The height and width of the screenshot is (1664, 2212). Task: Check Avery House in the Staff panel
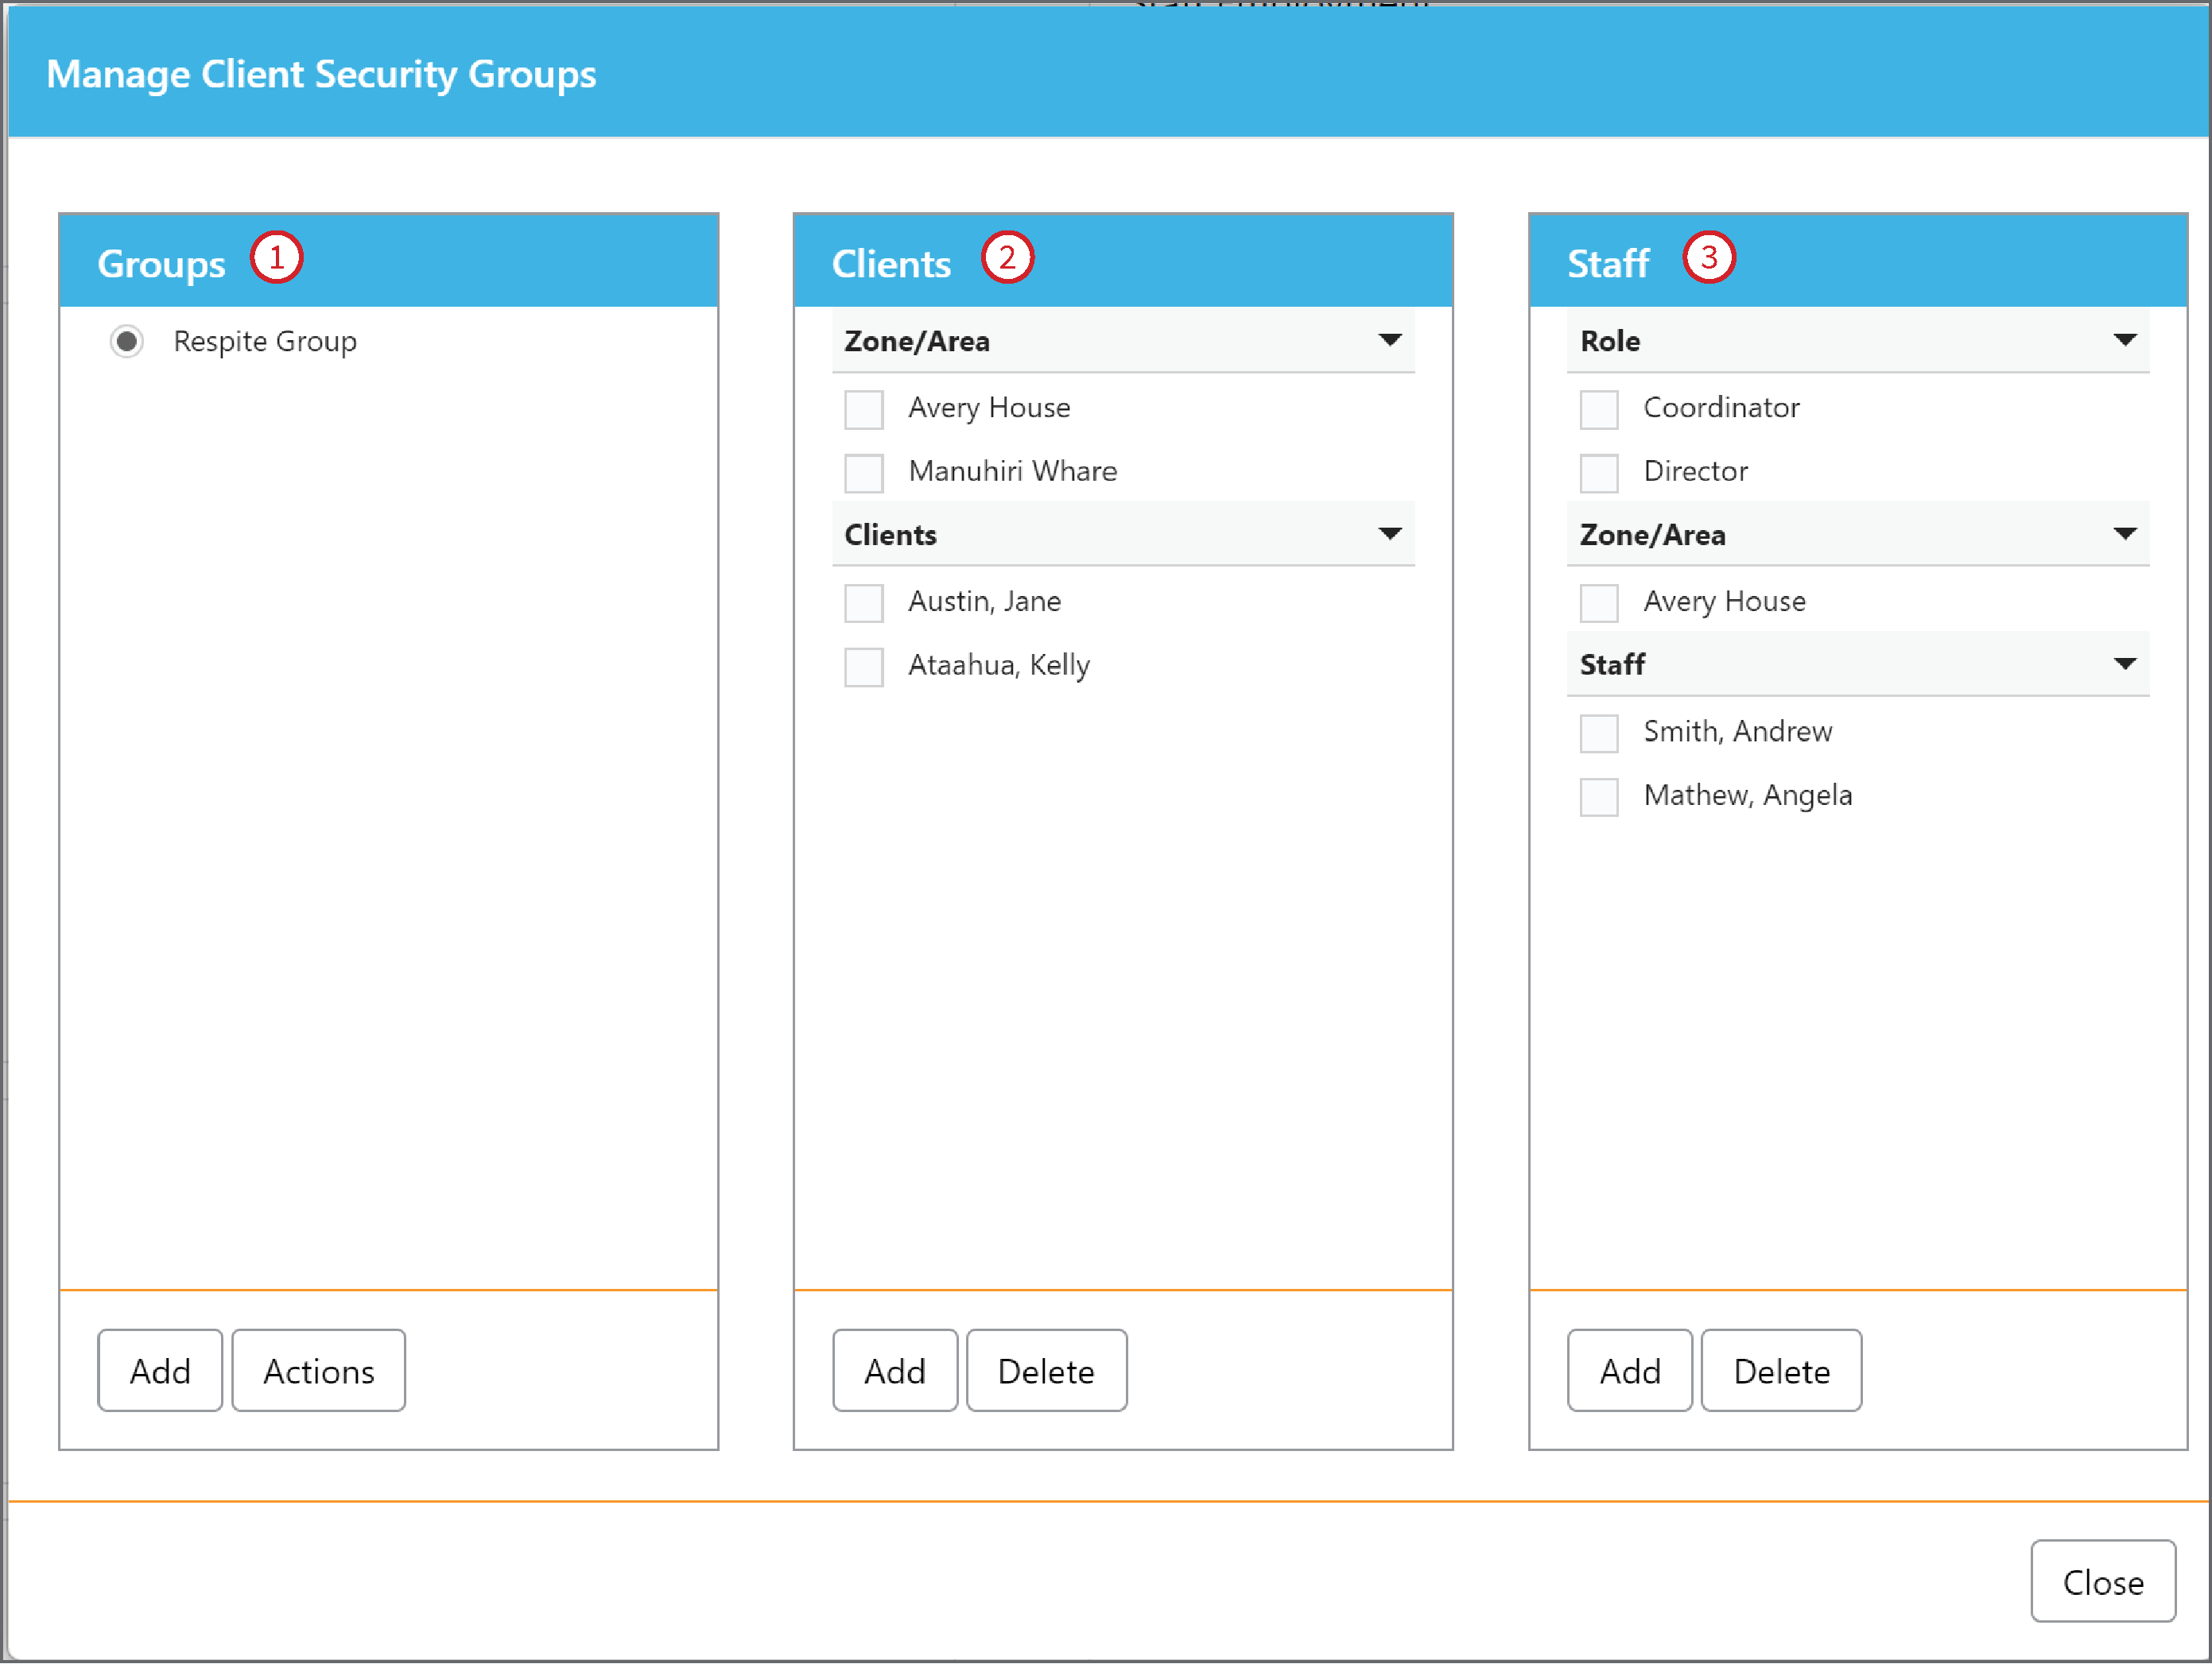(x=1599, y=602)
